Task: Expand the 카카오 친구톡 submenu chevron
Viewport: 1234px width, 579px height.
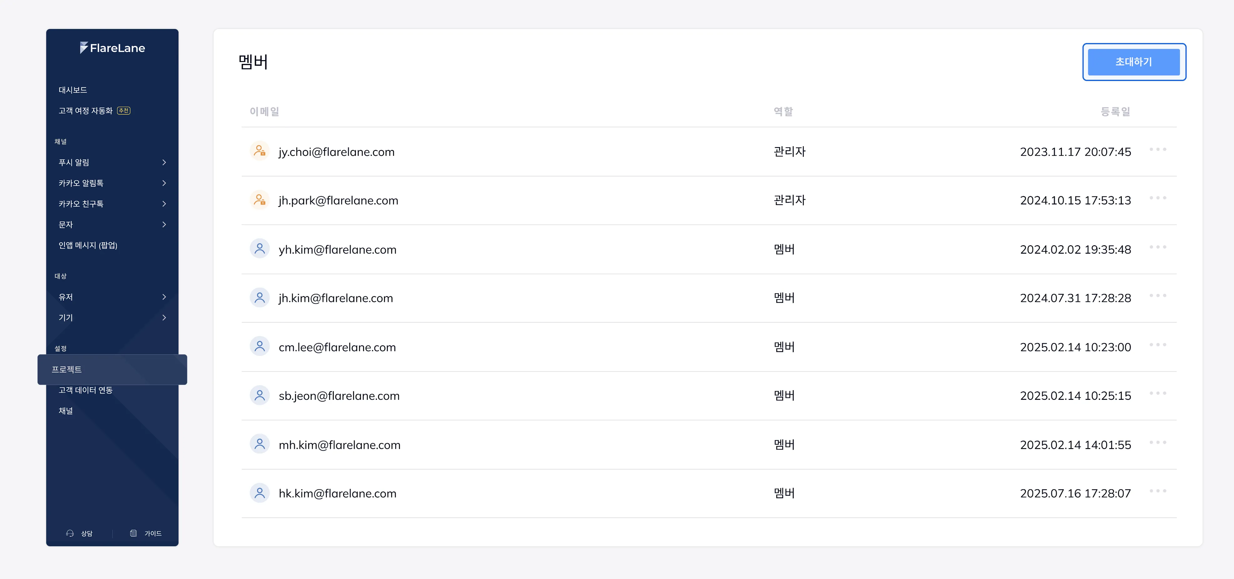Action: tap(164, 203)
